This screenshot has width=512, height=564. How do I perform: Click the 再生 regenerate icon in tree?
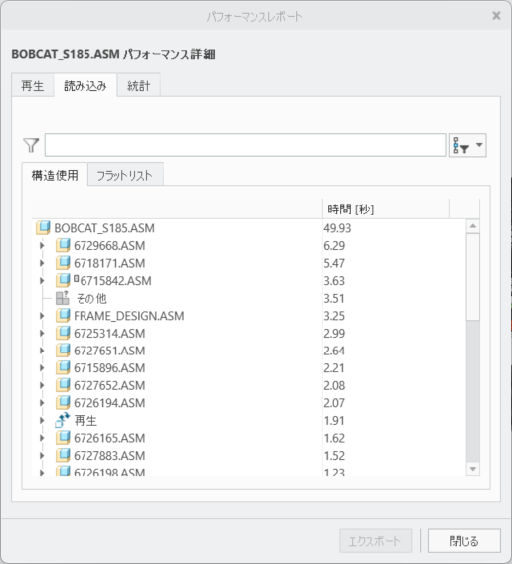coord(63,420)
